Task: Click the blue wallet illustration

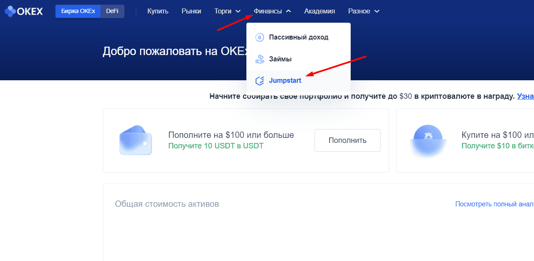Action: point(135,140)
